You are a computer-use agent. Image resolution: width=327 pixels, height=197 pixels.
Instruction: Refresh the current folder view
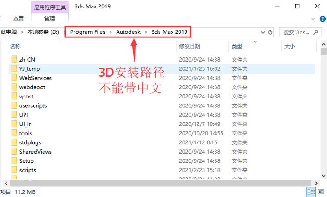tap(270, 32)
